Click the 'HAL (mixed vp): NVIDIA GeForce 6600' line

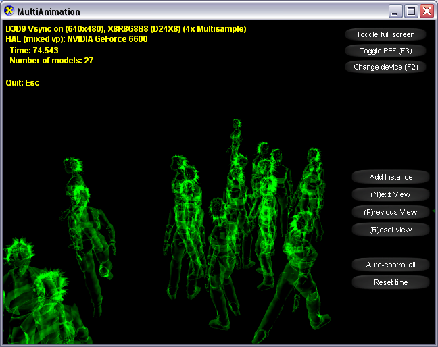click(x=76, y=39)
